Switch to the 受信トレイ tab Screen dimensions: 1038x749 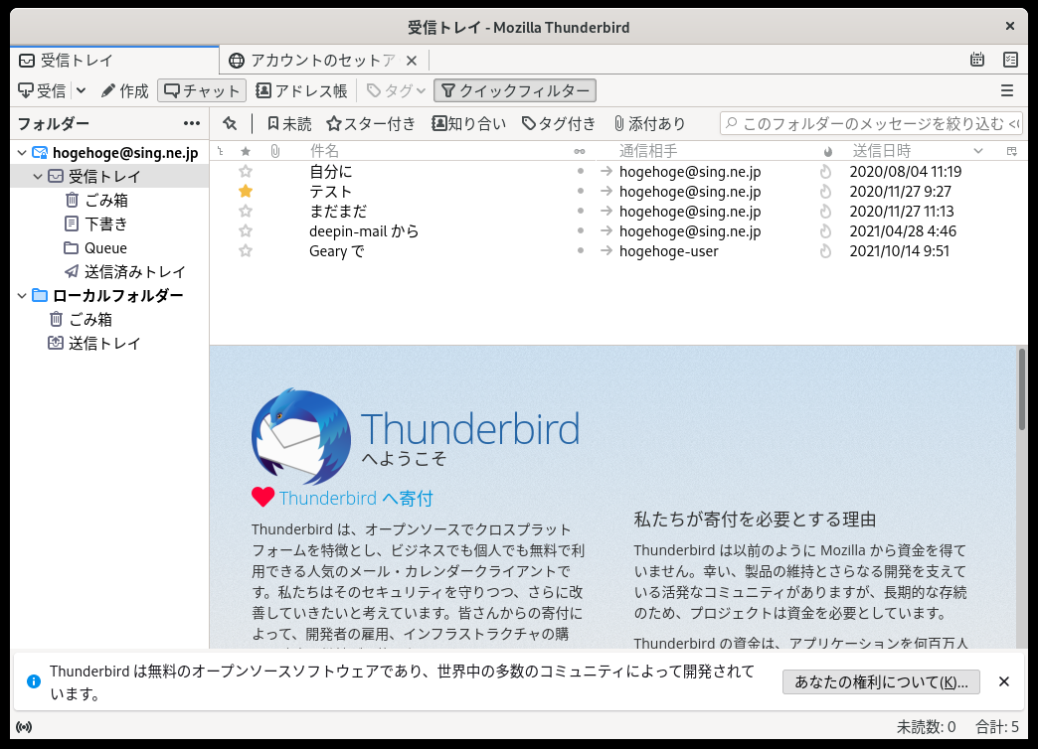pos(114,61)
